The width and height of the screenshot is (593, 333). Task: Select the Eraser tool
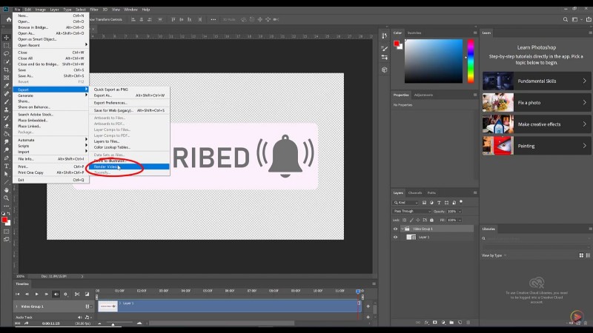tap(7, 126)
